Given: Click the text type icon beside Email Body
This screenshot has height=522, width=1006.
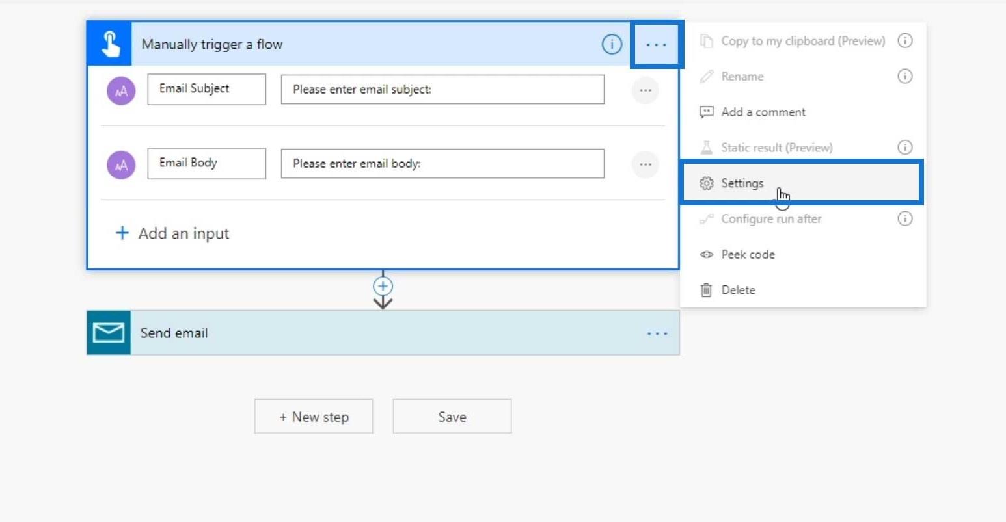Looking at the screenshot, I should (121, 165).
